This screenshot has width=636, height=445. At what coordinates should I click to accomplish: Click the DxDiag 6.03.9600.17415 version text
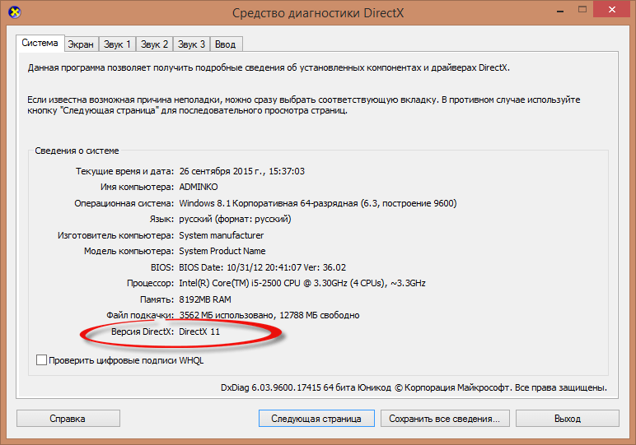coord(414,387)
